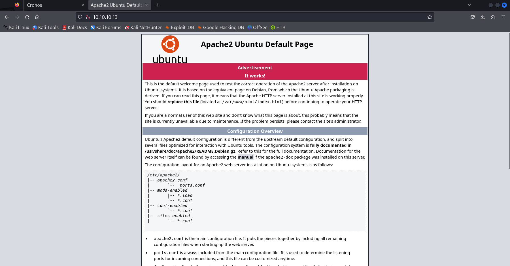Viewport: 510px width, 266px height.
Task: Open the Firefox hamburger menu
Action: point(503,17)
